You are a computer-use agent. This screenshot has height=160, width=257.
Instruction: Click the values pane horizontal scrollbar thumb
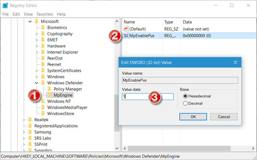click(179, 148)
